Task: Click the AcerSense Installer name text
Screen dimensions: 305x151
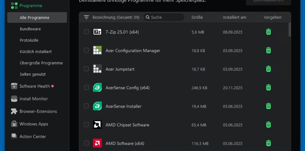Action: [x=123, y=106]
